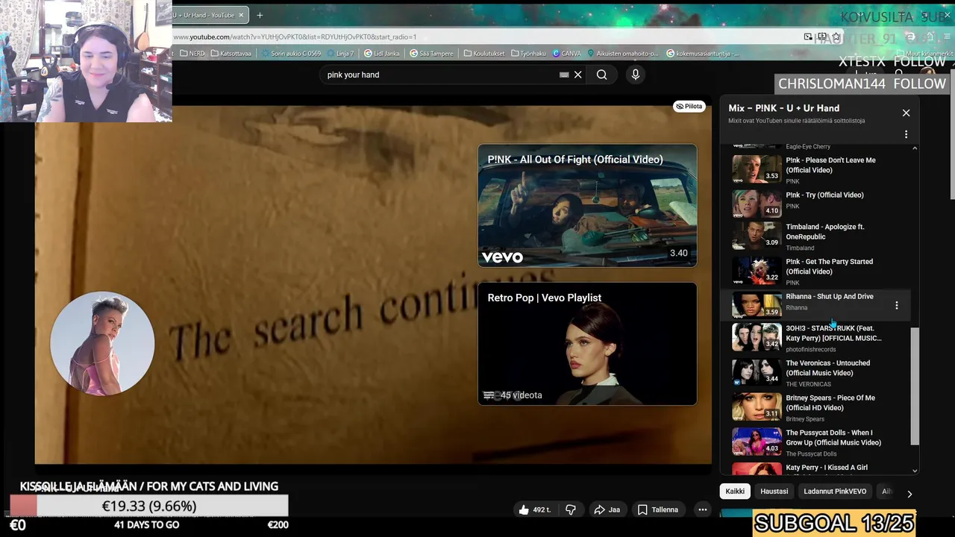Click the round P!nk channel avatar on the video
The height and width of the screenshot is (537, 955).
pyautogui.click(x=102, y=343)
